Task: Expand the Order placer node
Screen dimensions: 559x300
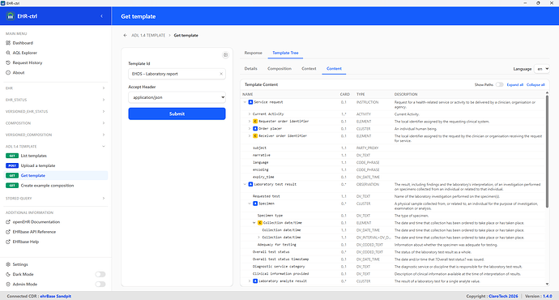Action: [x=250, y=129]
